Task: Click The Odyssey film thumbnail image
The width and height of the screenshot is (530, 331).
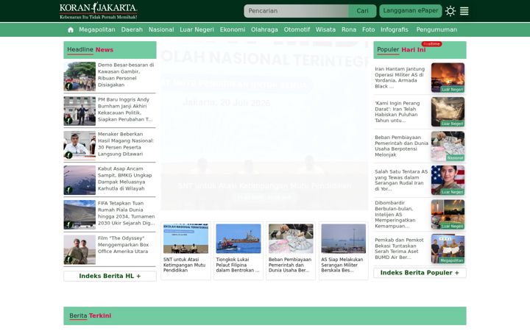Action: 79,249
